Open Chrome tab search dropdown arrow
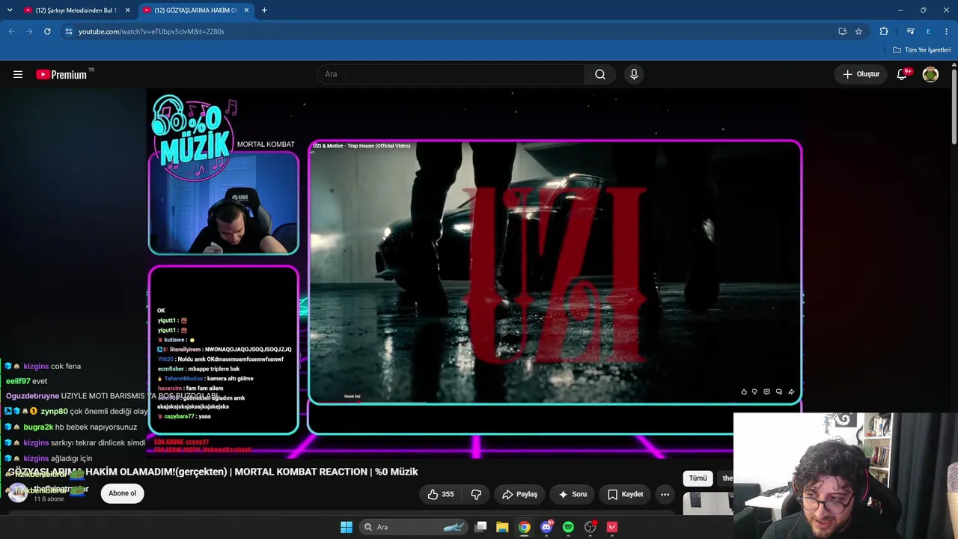 (x=11, y=10)
